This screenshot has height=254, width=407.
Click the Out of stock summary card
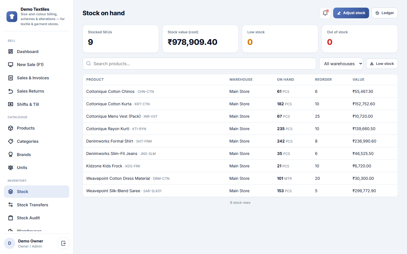[360, 39]
